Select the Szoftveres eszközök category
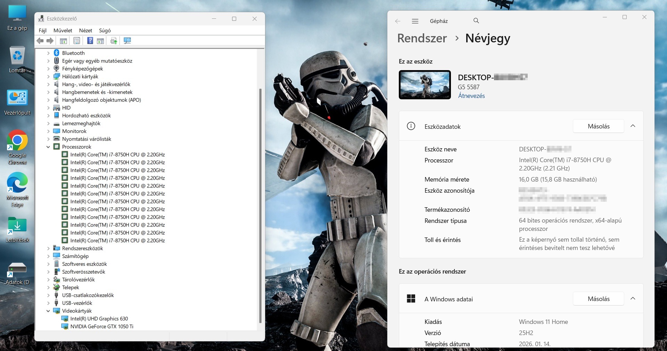Image resolution: width=667 pixels, height=351 pixels. pos(84,264)
